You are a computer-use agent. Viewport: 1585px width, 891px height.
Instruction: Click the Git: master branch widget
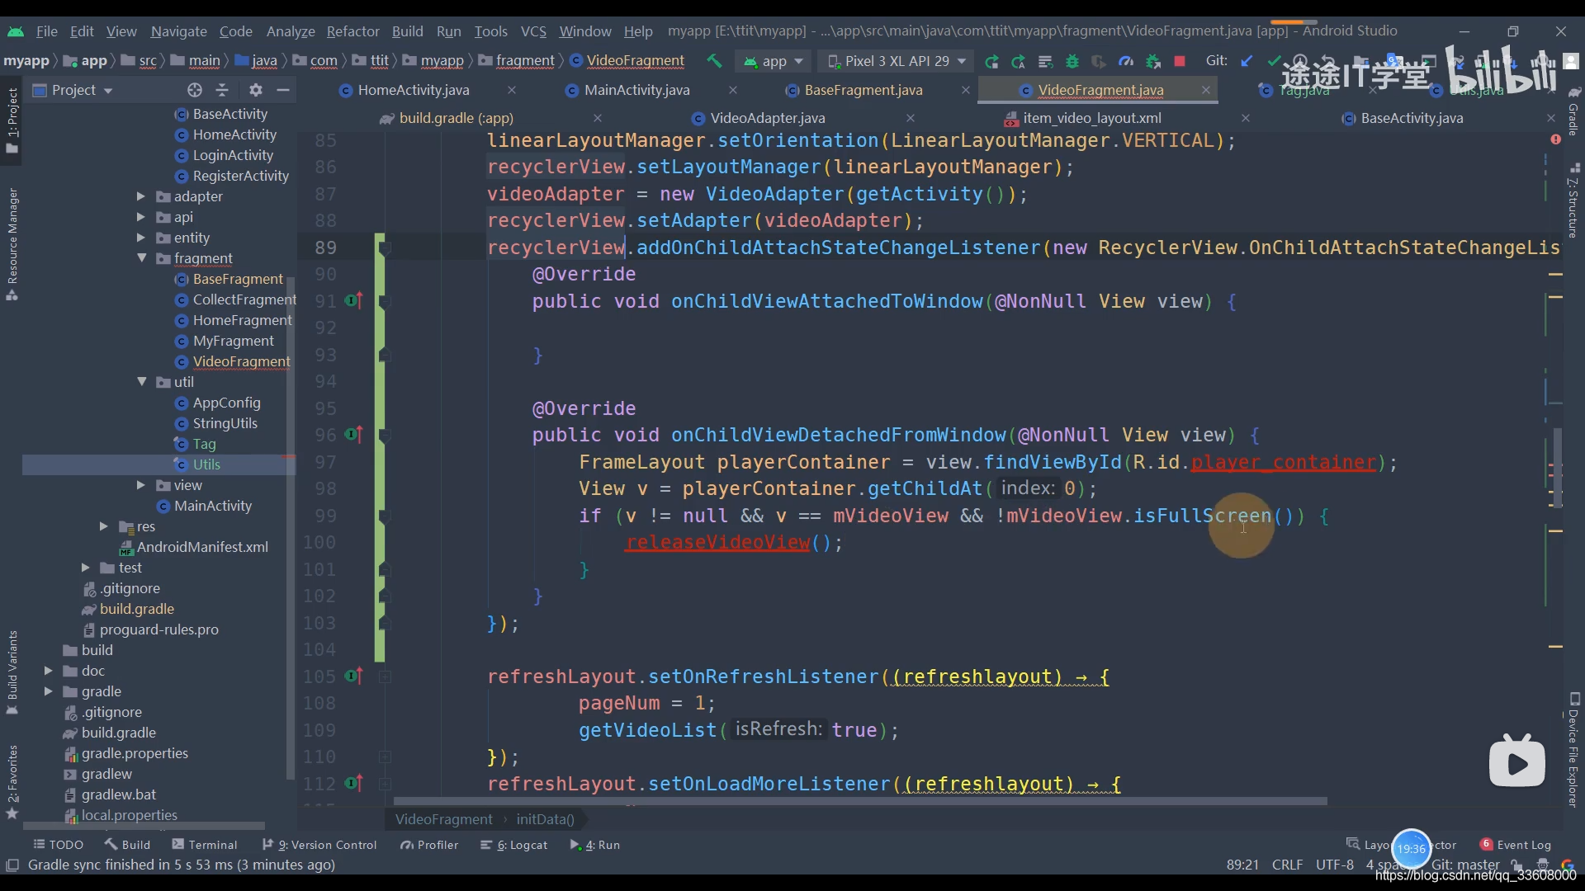point(1465,865)
